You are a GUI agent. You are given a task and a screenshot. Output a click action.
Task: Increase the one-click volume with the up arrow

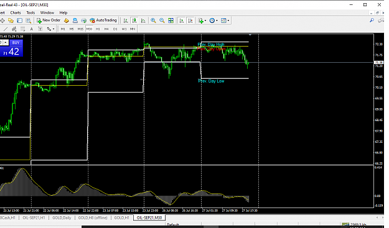click(6, 43)
